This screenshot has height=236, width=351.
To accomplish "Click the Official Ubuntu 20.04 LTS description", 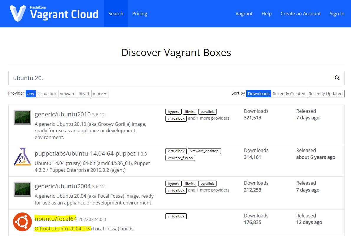I will click(x=84, y=229).
